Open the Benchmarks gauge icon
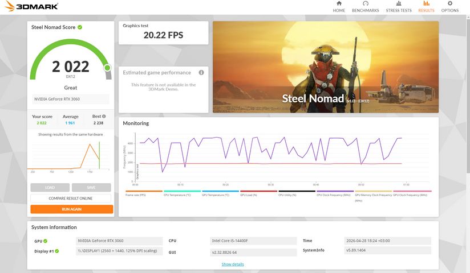470x273 pixels. pos(366,3)
